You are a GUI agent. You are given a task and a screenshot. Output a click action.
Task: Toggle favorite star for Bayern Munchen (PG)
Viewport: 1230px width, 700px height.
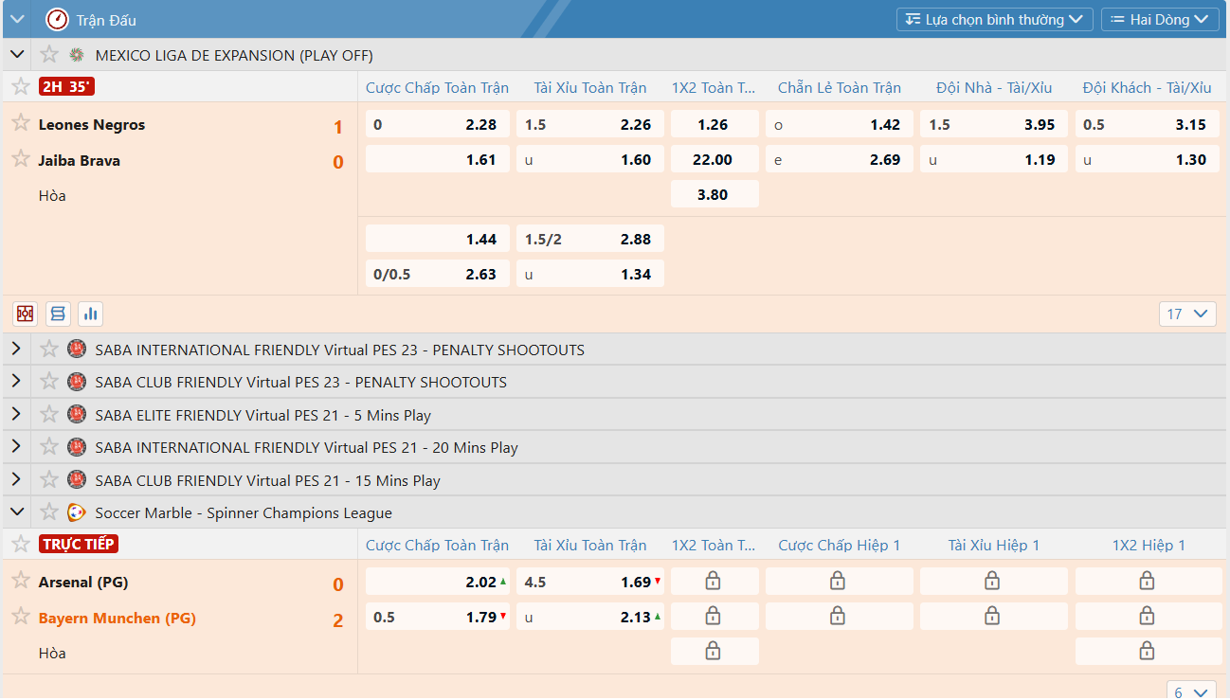point(21,617)
